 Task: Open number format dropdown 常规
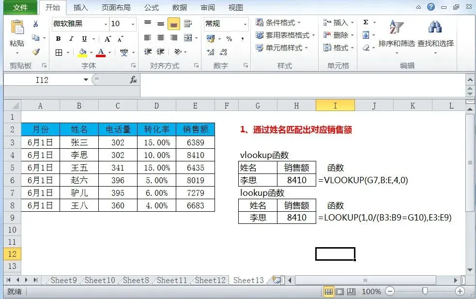(x=245, y=24)
